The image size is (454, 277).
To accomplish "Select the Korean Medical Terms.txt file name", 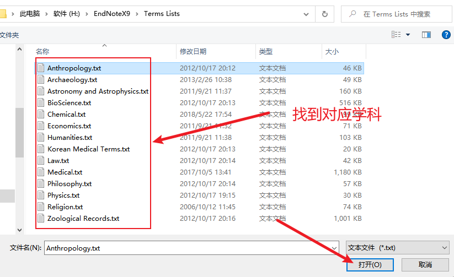I will [88, 149].
